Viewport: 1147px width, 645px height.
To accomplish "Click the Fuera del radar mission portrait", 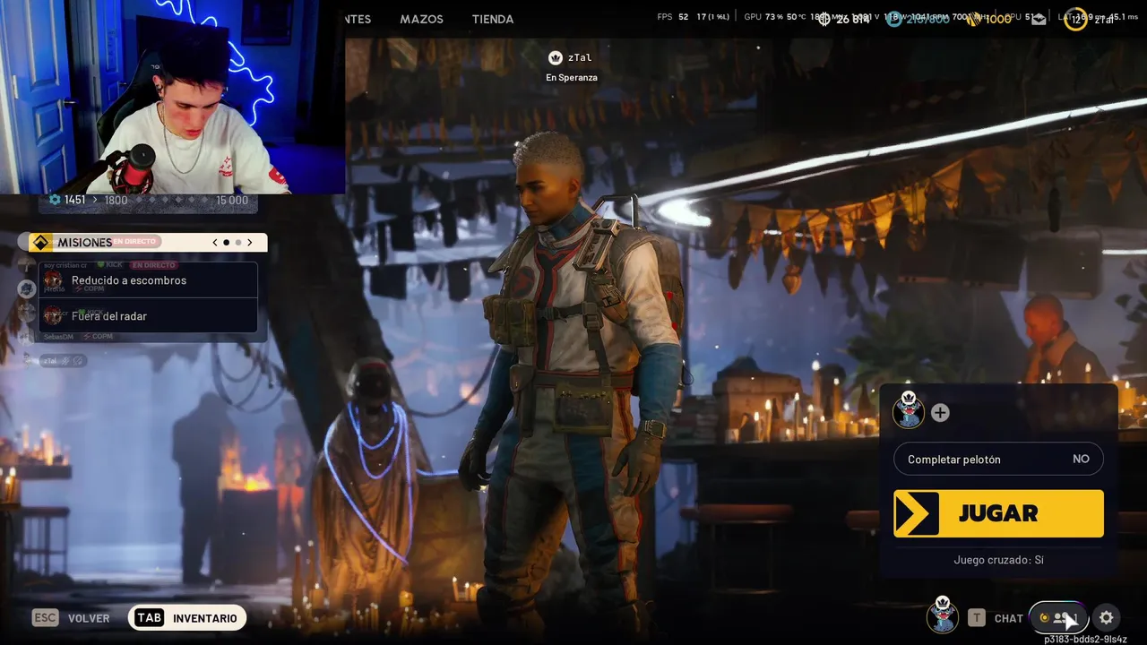I will pos(54,315).
